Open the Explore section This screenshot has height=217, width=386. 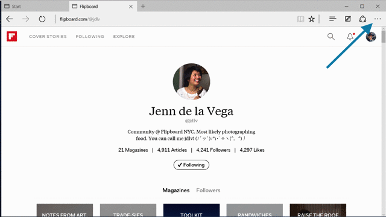pos(124,36)
